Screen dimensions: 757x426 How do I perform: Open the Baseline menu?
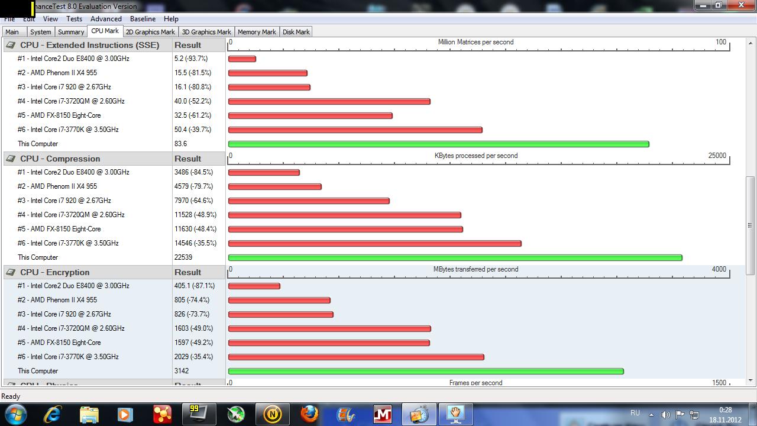(143, 19)
